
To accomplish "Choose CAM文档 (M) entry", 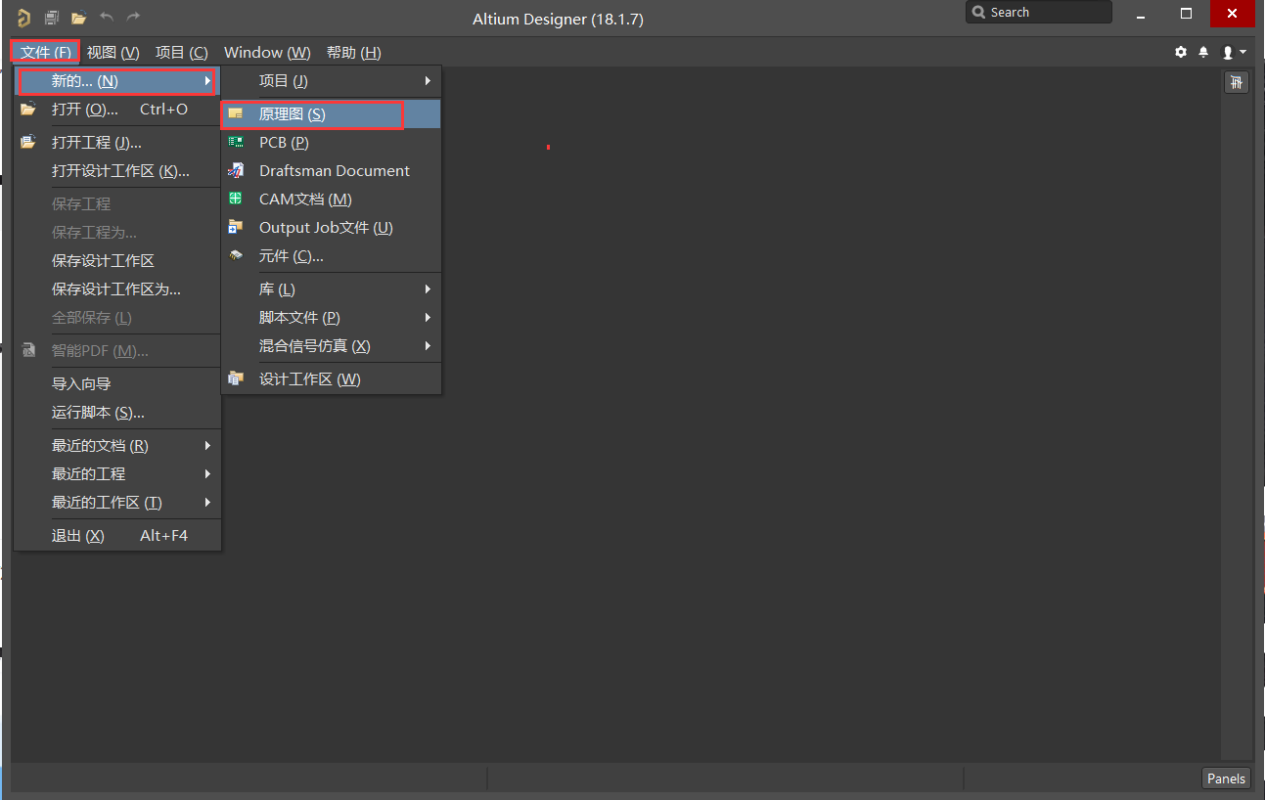I will point(331,200).
